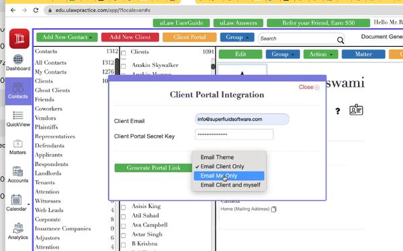Screen dimensions: 403x251
Task: Select Plaintiffs category
Action: [x=46, y=127]
